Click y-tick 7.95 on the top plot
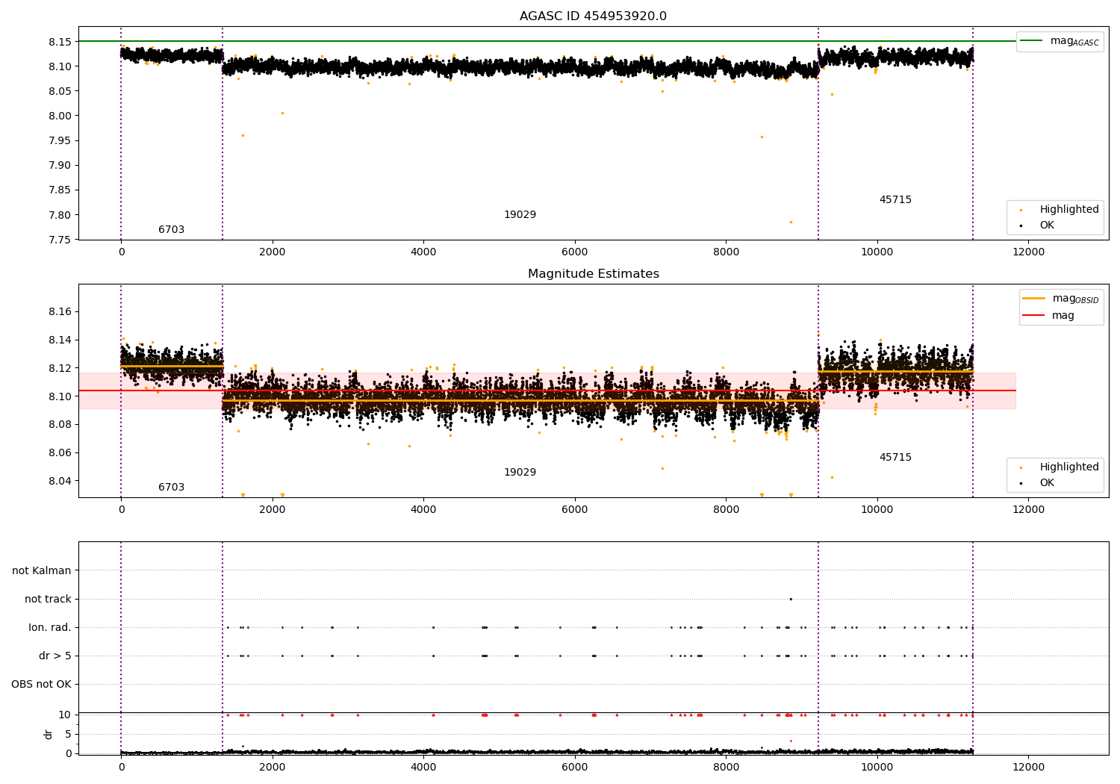 tap(60, 140)
